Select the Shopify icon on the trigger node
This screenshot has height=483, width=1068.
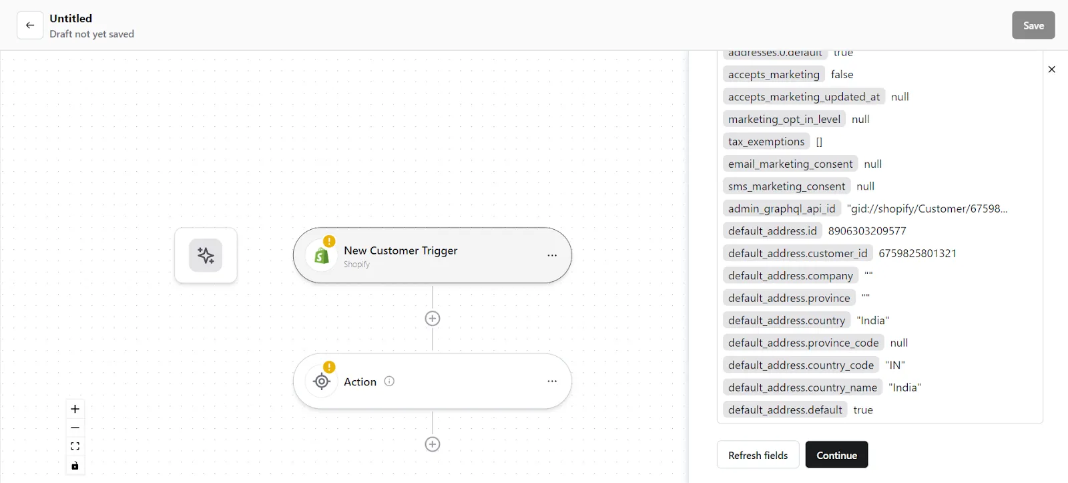322,256
